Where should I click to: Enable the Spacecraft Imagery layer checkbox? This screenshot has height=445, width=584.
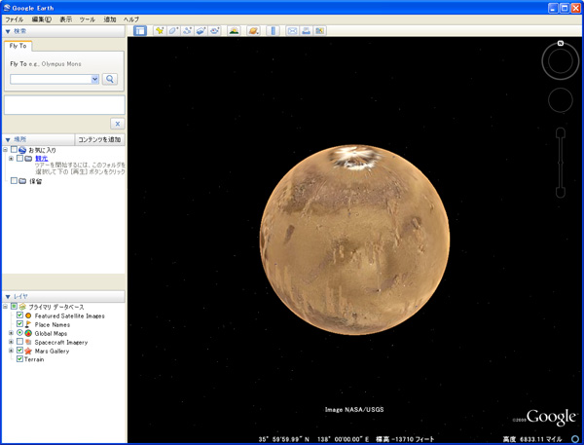(x=19, y=342)
